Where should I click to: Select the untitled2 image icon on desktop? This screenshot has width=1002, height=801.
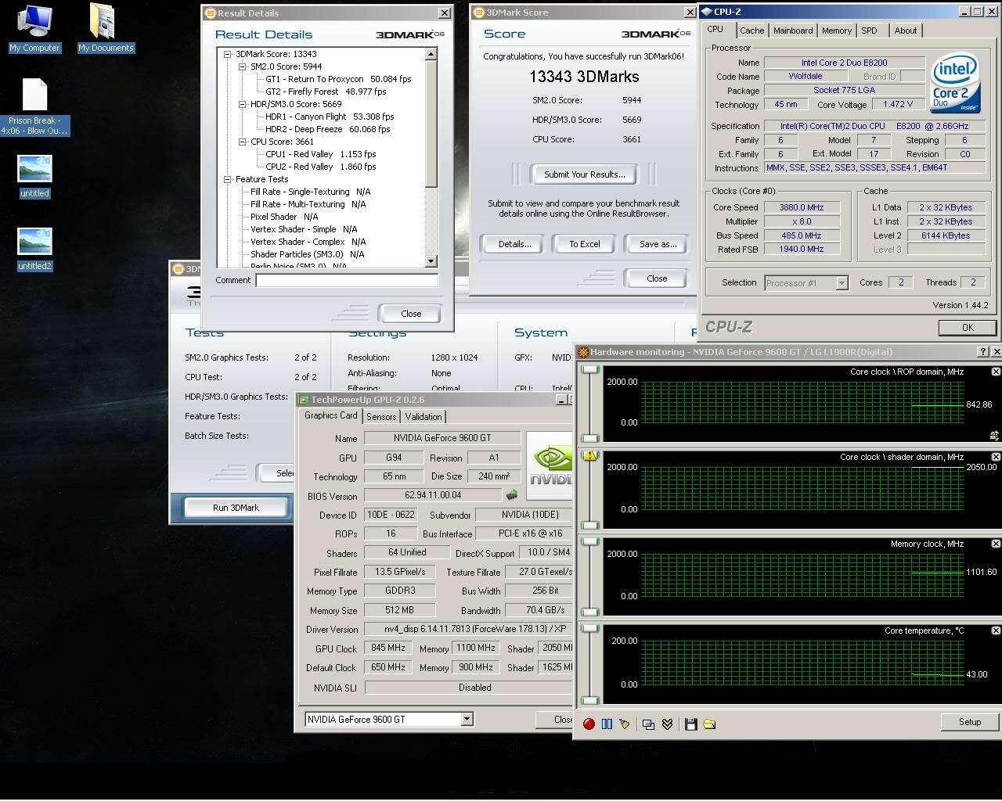pyautogui.click(x=34, y=250)
